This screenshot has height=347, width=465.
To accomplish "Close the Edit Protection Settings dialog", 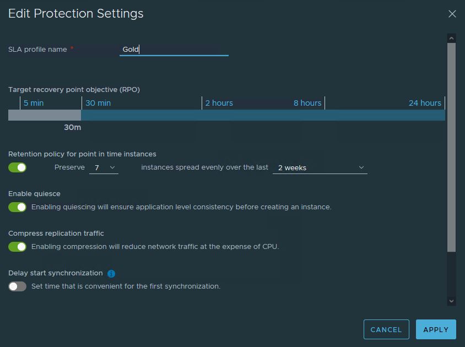I will [x=452, y=14].
